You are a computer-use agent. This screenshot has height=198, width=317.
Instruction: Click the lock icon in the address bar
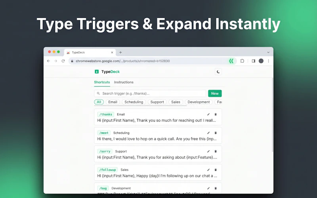coord(72,61)
